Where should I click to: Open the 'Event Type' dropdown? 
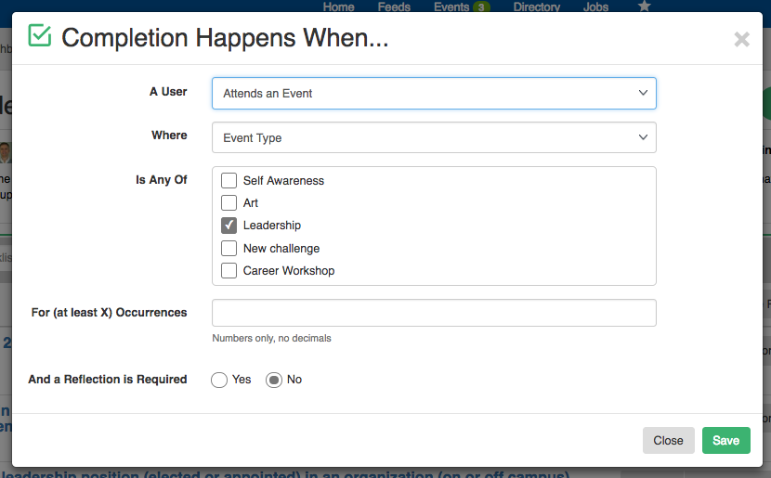coord(434,137)
